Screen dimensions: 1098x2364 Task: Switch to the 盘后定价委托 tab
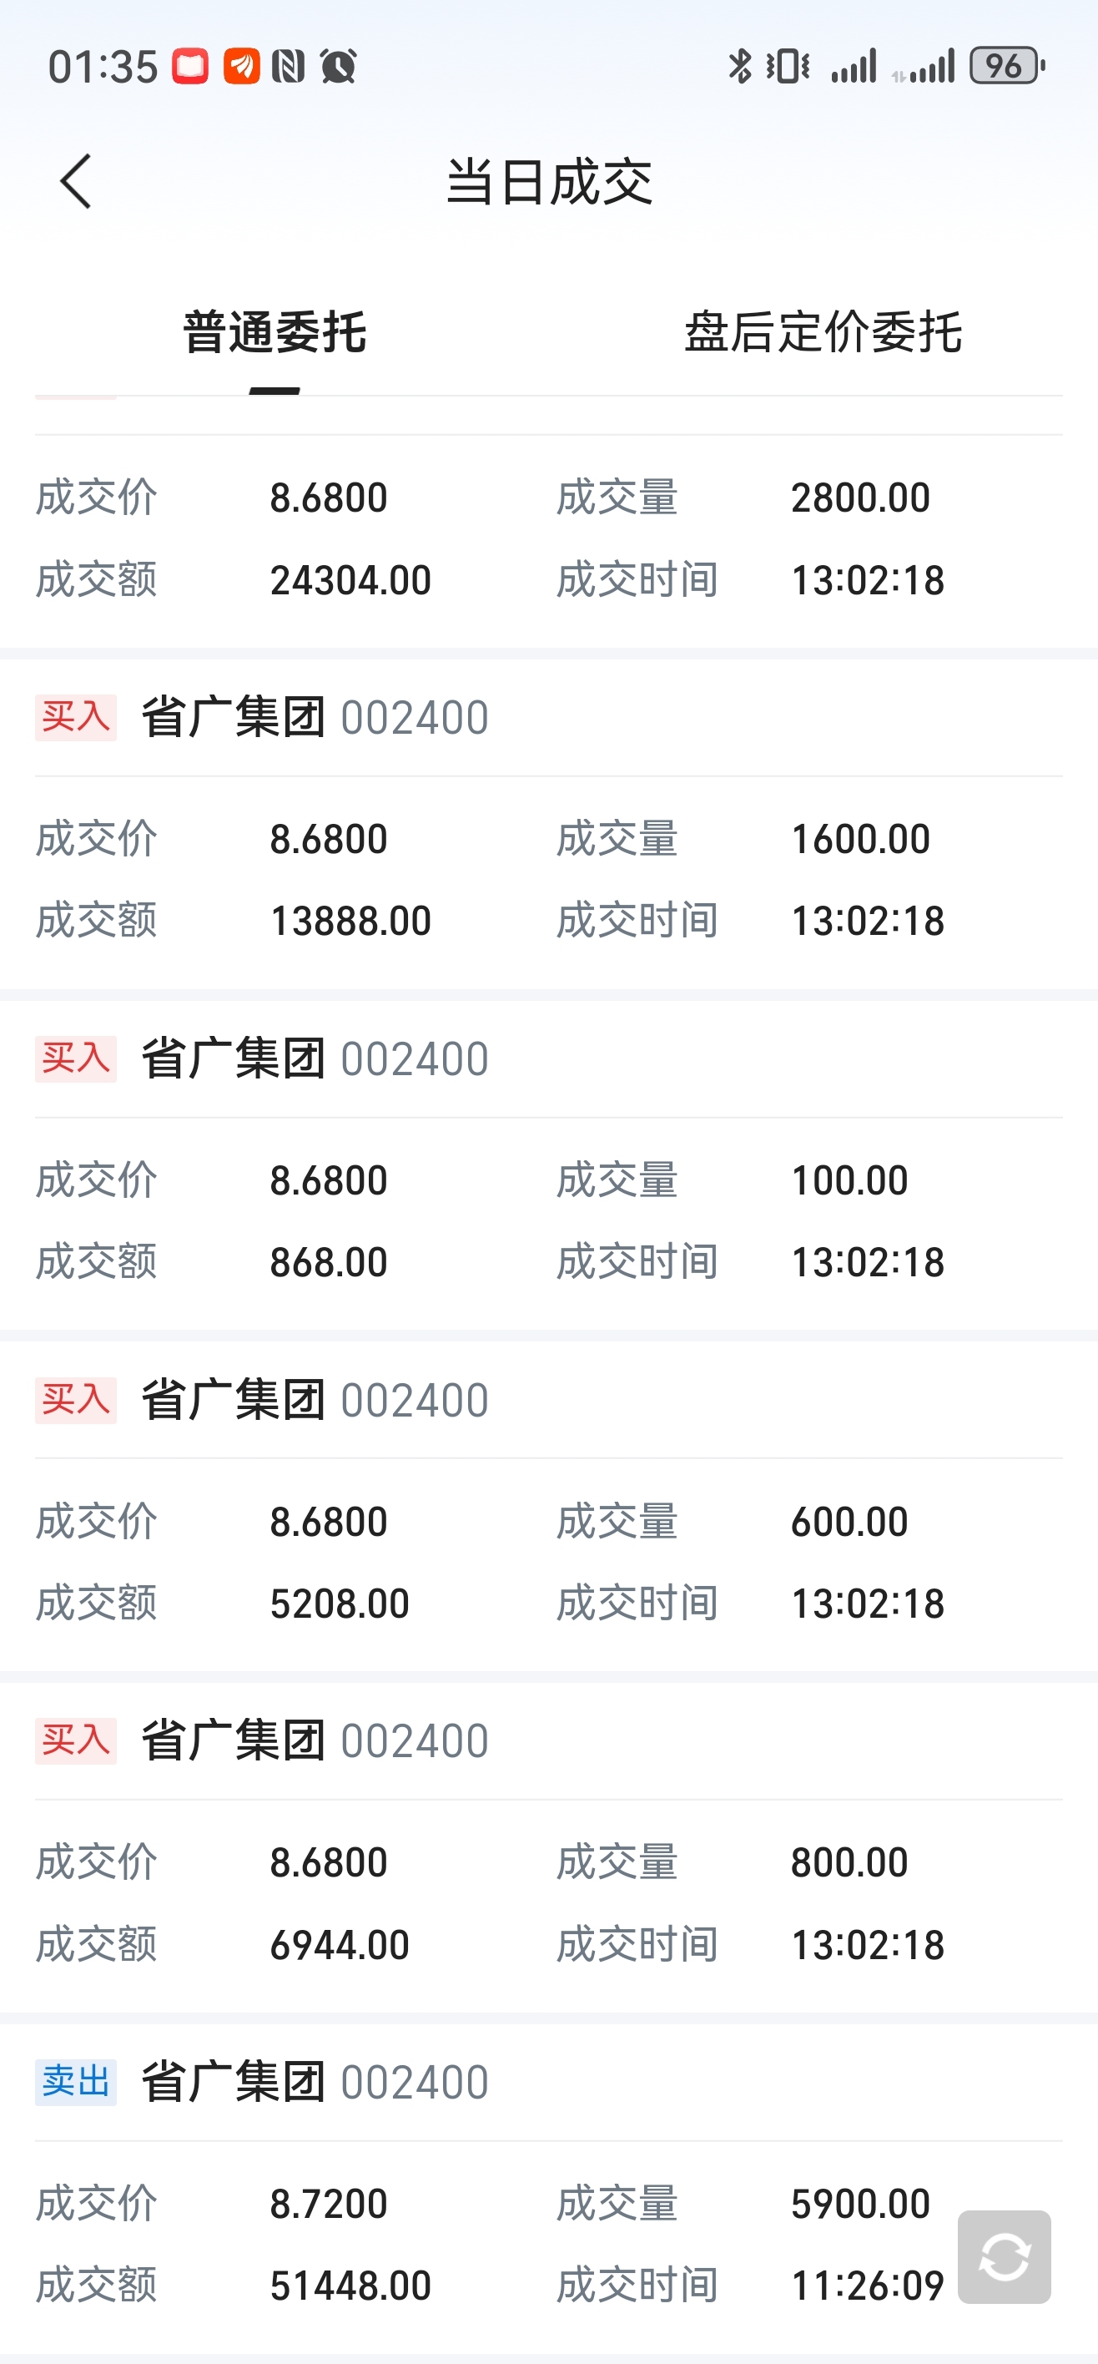823,332
